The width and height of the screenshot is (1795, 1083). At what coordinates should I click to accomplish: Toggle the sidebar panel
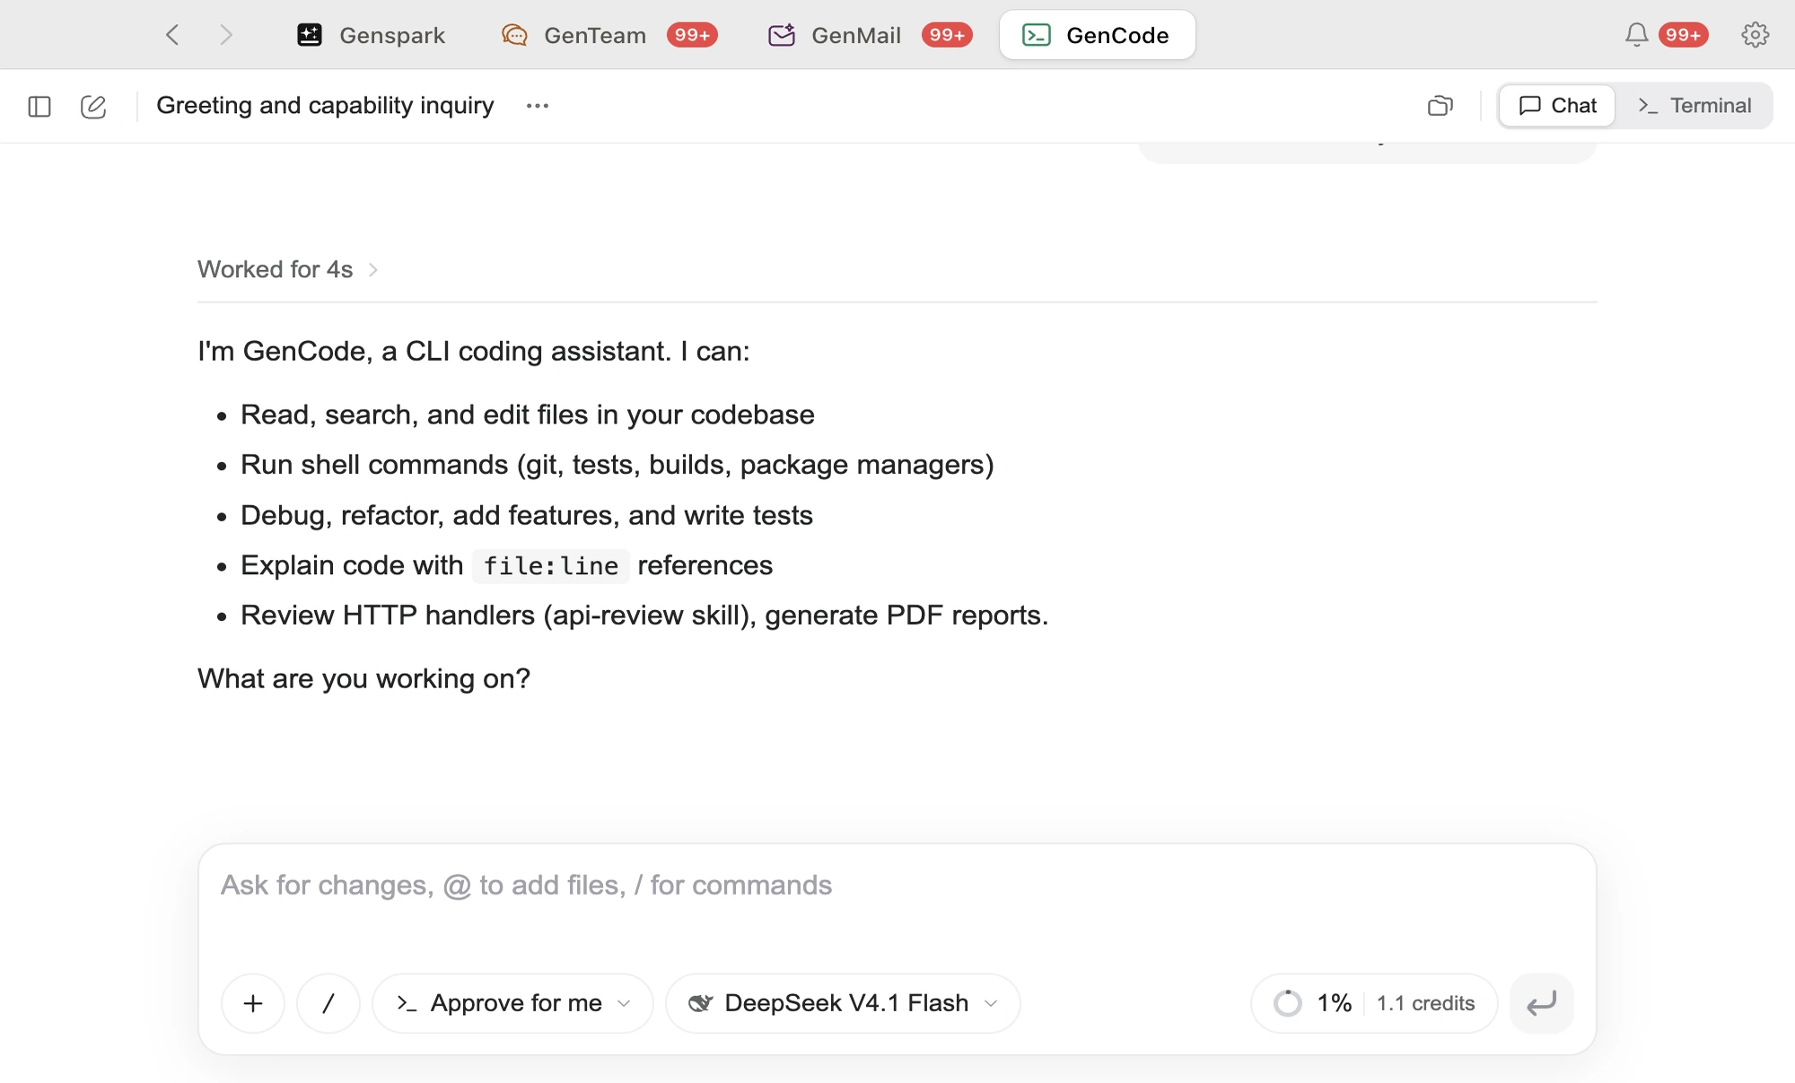click(x=39, y=107)
